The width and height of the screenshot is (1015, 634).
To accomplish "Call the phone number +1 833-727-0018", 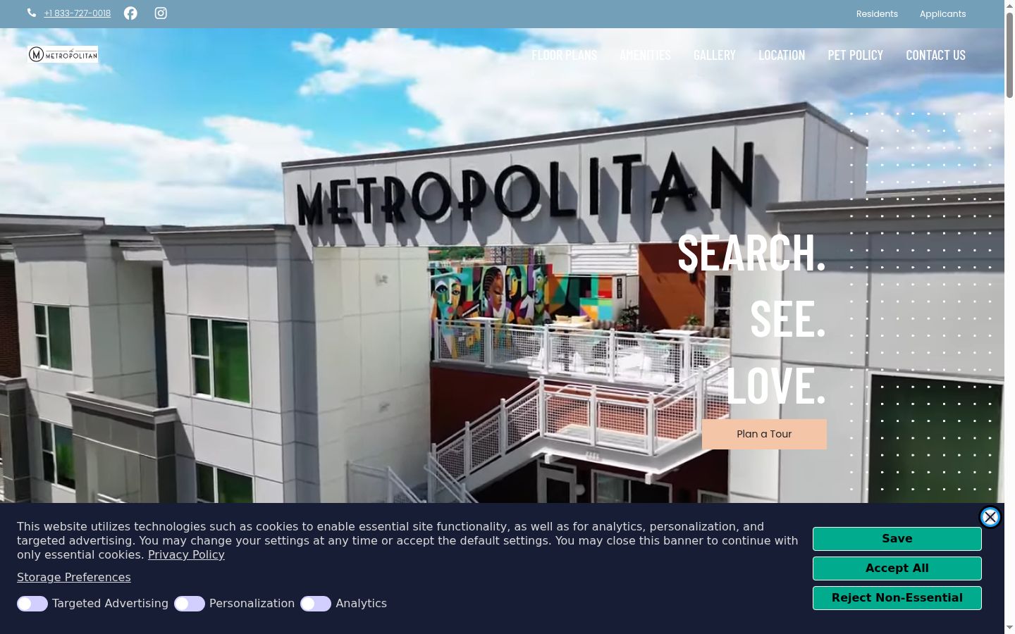I will pos(78,13).
